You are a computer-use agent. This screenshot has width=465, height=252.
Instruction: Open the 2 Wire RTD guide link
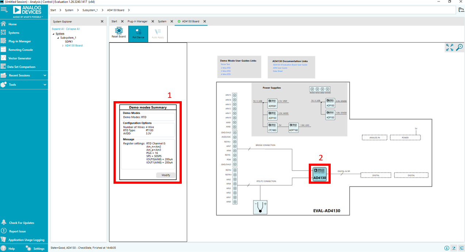click(x=226, y=68)
